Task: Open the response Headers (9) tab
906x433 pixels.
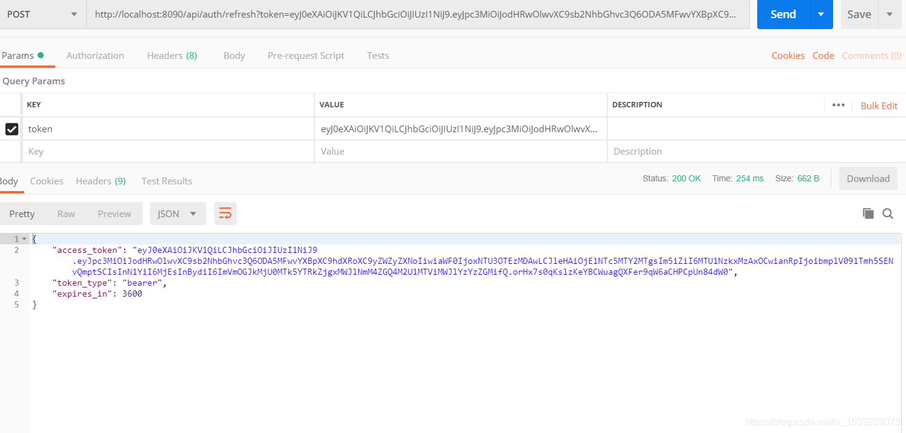Action: click(101, 181)
